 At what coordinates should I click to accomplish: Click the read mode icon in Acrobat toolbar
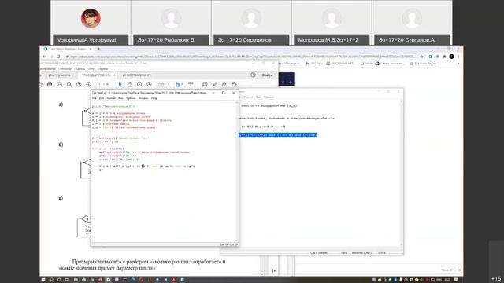point(191,84)
